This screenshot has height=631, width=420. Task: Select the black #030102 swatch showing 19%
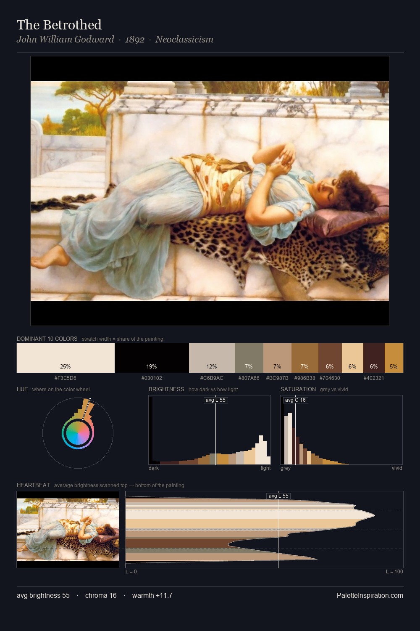152,358
